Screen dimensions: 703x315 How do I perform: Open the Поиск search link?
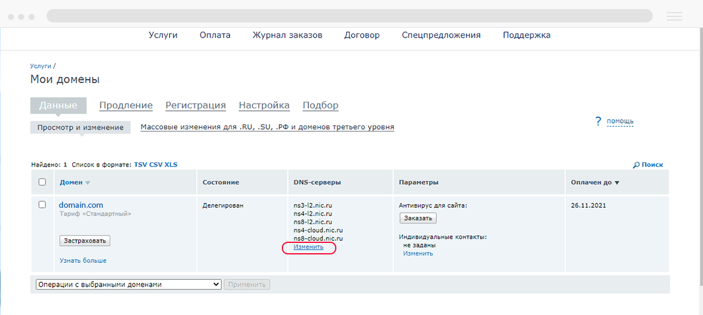(x=652, y=165)
